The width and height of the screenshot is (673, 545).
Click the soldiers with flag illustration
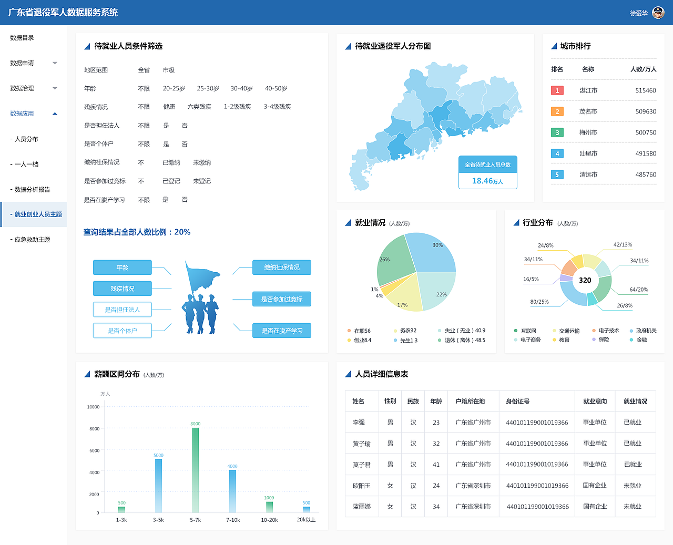tap(201, 297)
